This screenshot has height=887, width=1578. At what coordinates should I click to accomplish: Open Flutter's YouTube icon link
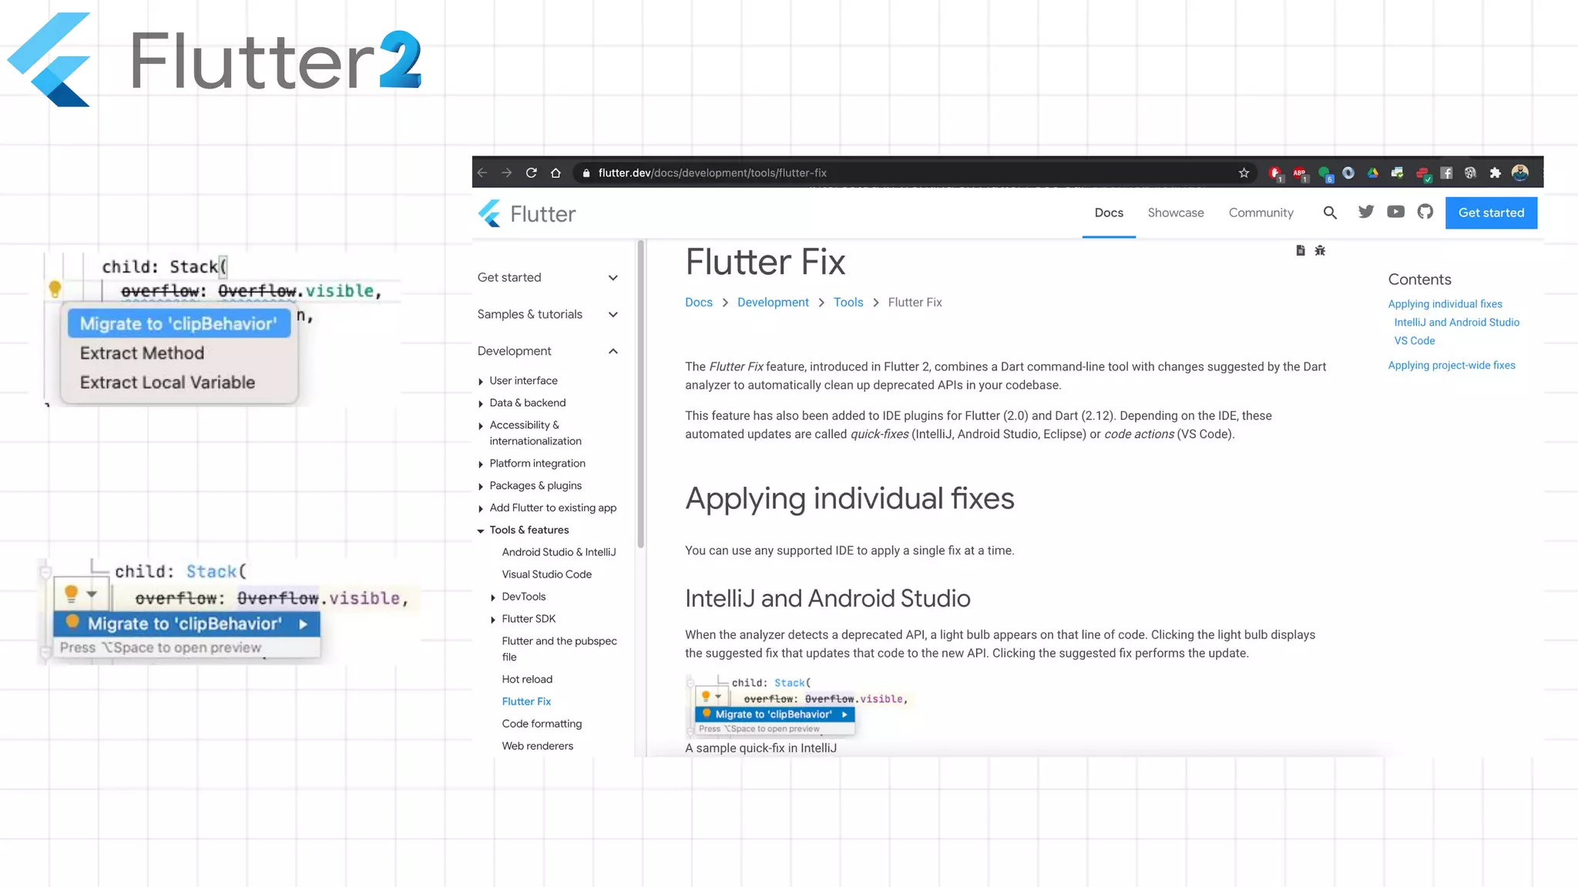click(1395, 212)
